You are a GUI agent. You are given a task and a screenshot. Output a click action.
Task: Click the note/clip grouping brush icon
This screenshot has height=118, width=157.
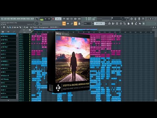72,24
